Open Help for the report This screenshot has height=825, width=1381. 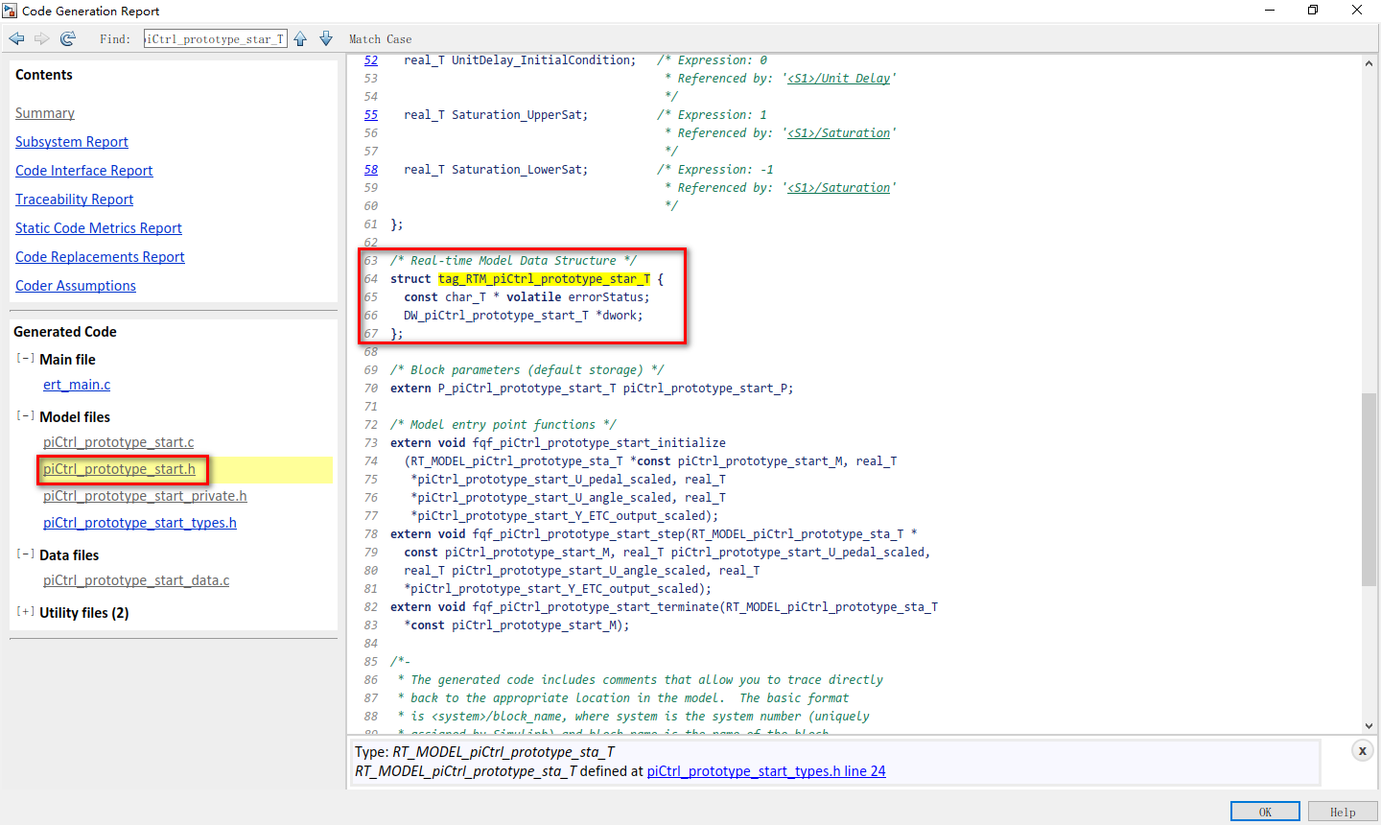point(1343,812)
